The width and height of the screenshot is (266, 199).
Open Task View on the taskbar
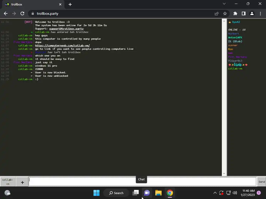[136, 193]
